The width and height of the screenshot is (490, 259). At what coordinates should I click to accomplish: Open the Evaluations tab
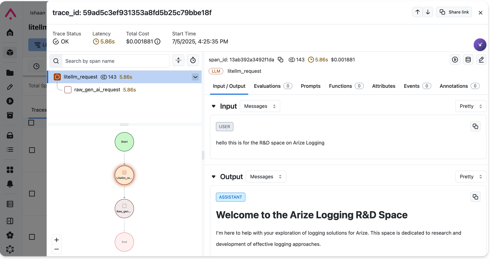[x=267, y=86]
